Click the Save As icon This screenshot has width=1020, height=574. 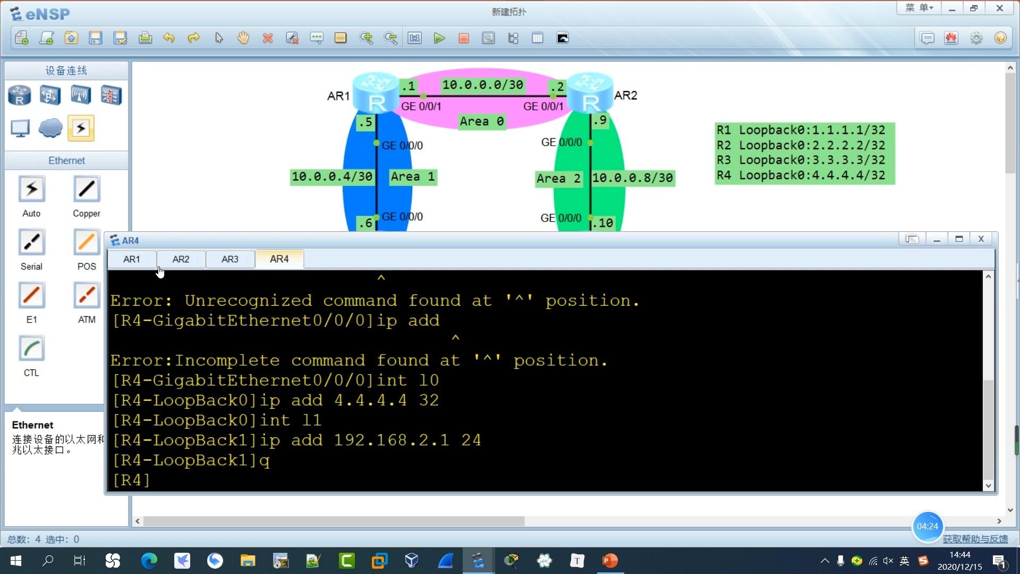tap(120, 38)
